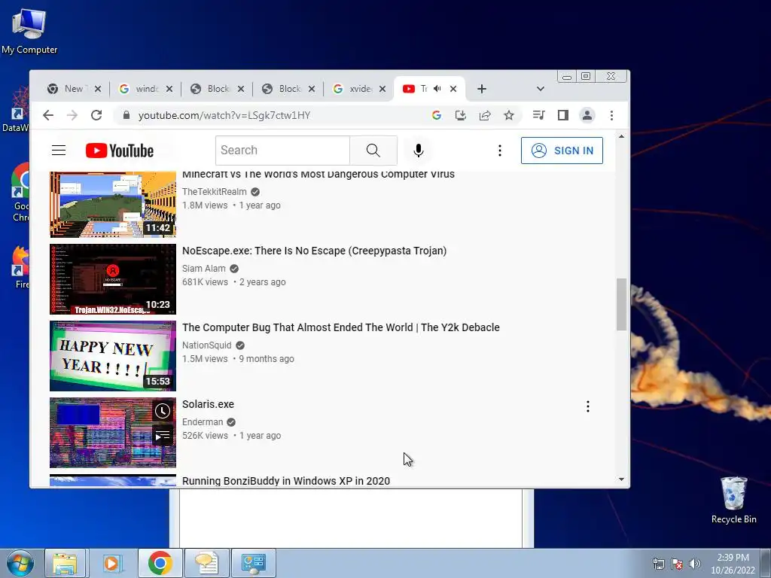Viewport: 771px width, 578px height.
Task: Click the browser forward arrow
Action: pos(72,115)
